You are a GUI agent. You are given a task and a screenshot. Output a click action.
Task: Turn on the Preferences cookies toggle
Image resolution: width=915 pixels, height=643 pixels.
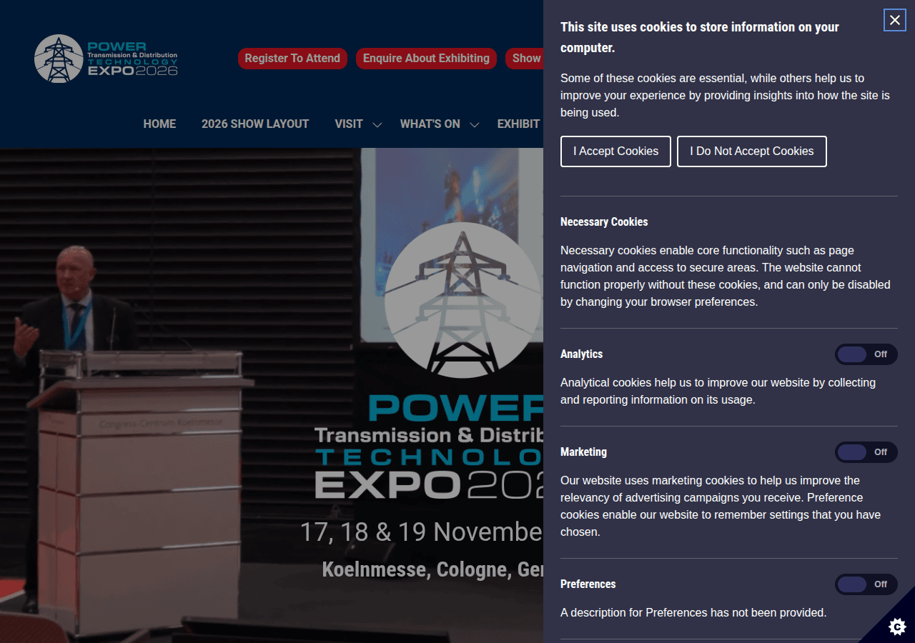coord(866,584)
